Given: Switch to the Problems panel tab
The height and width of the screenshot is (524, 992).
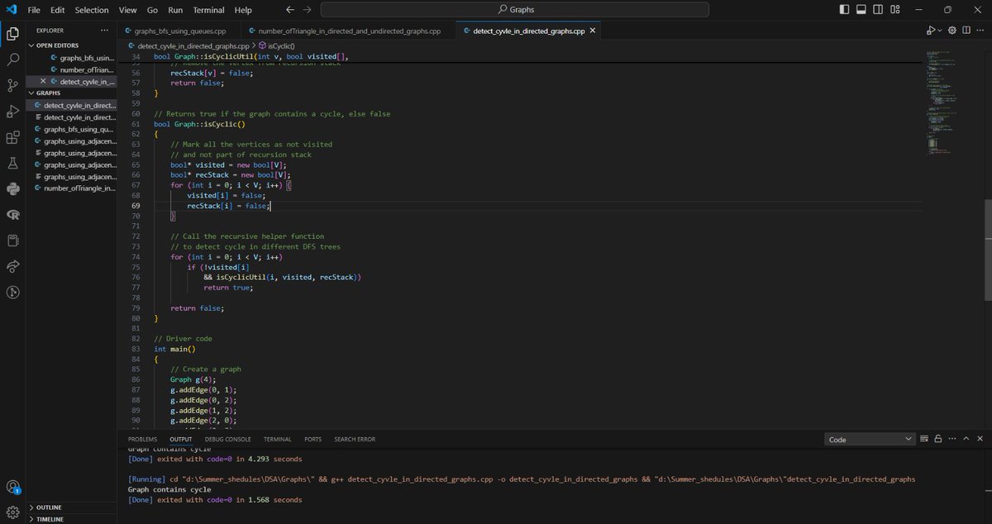Looking at the screenshot, I should pos(143,439).
